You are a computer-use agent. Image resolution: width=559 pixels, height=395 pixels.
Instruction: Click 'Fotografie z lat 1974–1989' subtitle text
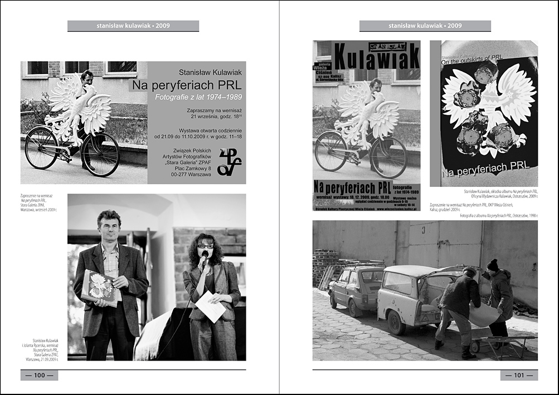[196, 98]
